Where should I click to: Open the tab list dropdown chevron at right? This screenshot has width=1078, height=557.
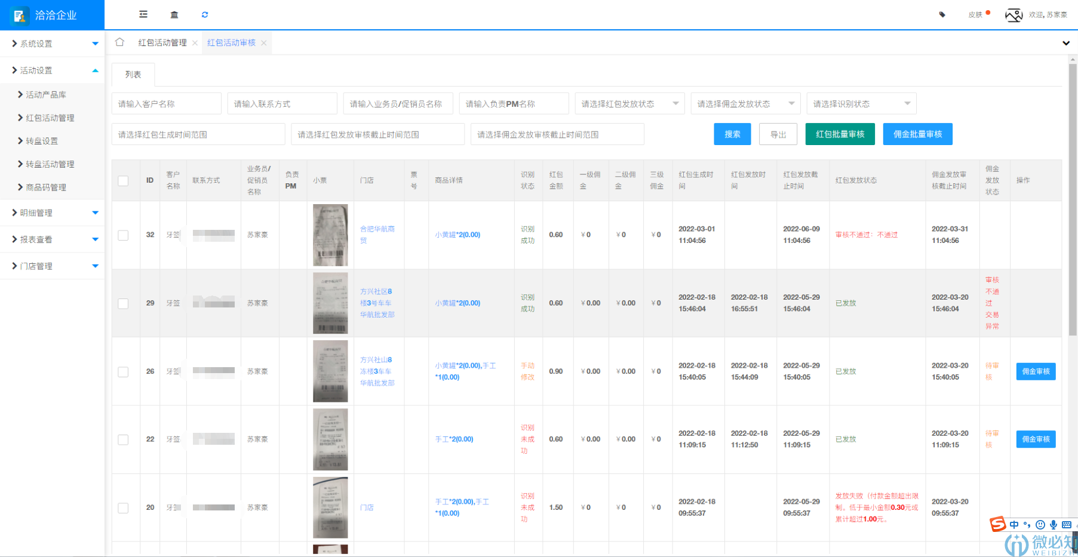pos(1065,43)
